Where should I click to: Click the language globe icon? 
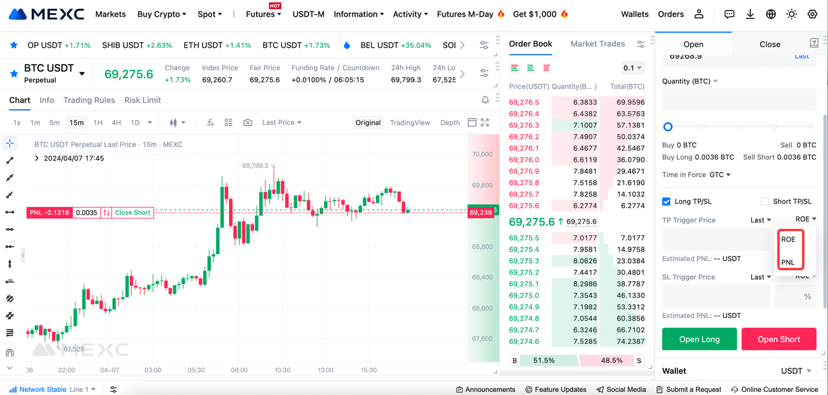770,14
